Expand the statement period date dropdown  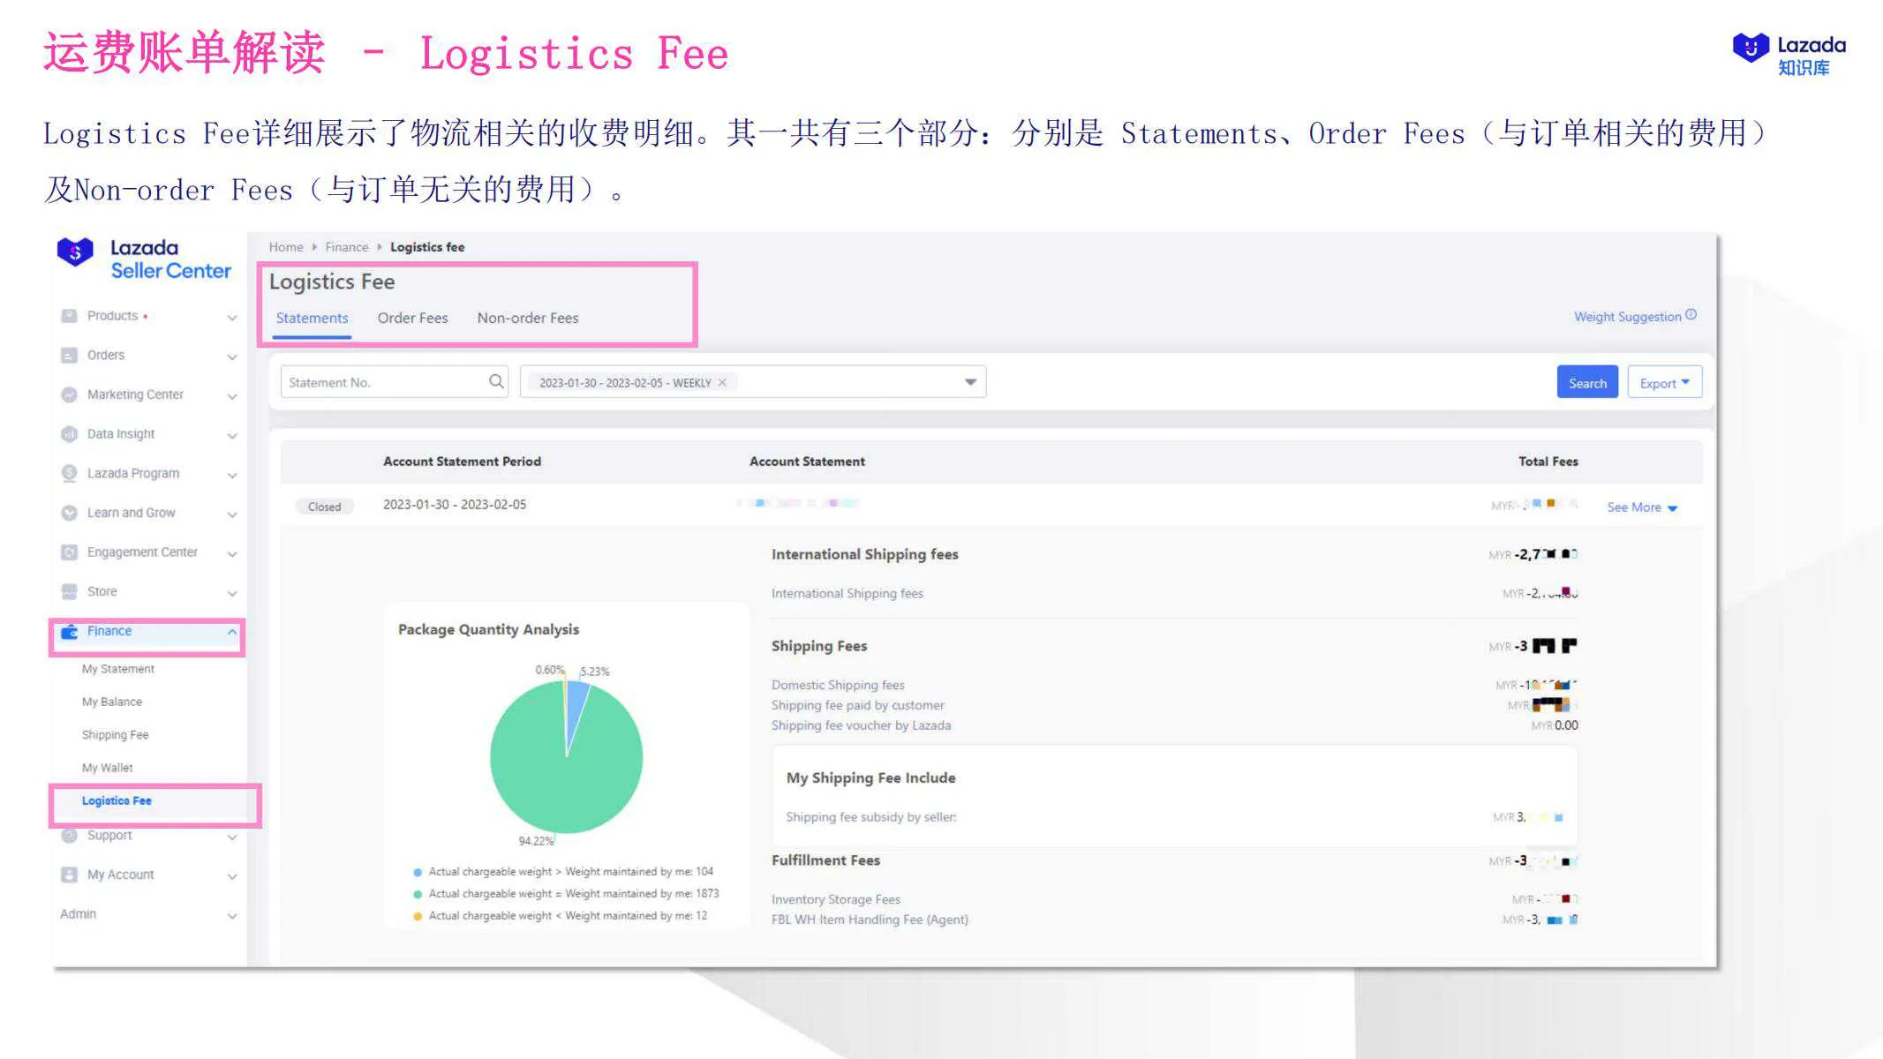pos(969,381)
